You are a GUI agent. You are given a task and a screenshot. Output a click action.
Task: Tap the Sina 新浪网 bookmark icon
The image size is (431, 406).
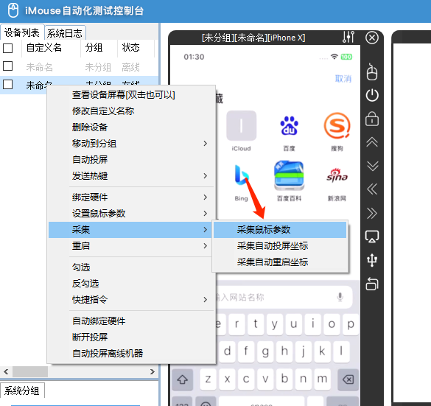(x=337, y=175)
